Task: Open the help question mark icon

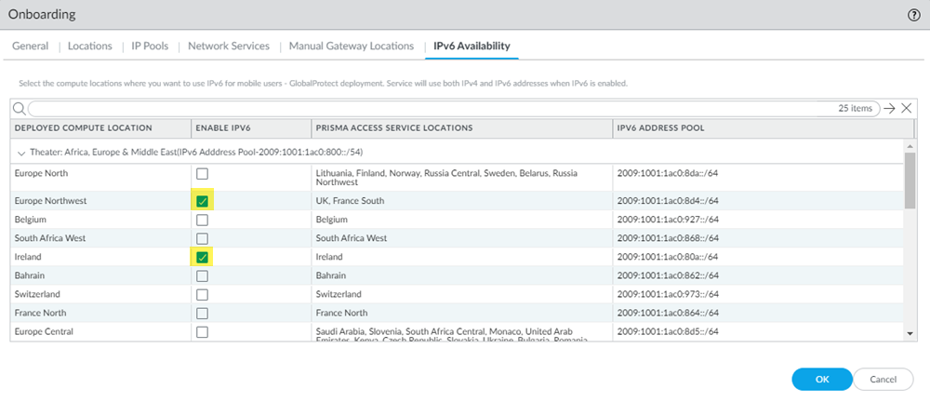Action: point(913,15)
